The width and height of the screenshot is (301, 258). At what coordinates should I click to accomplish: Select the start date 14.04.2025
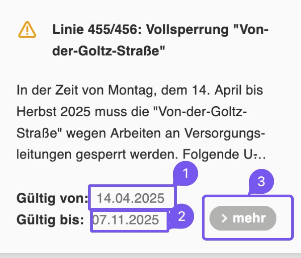131,197
